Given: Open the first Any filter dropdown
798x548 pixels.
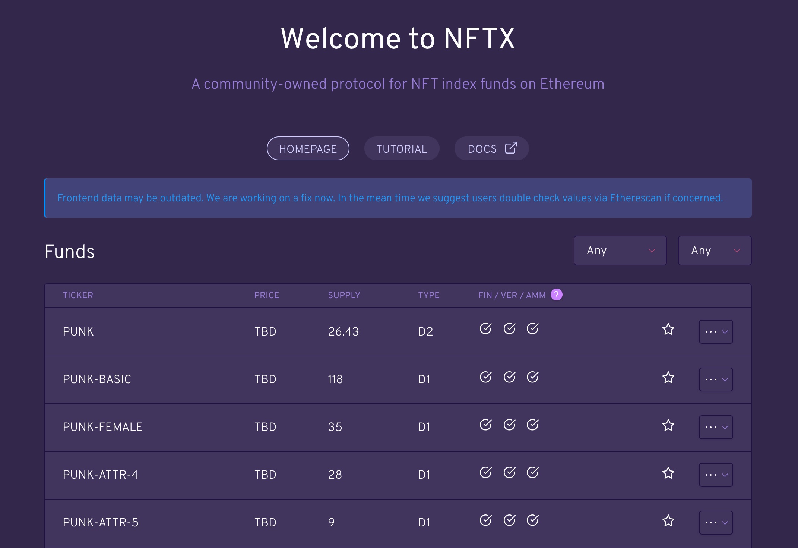Looking at the screenshot, I should (x=620, y=251).
